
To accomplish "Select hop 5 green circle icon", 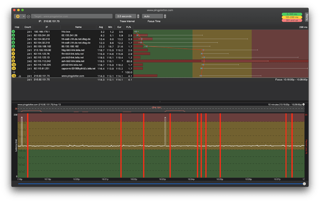I will (13, 46).
